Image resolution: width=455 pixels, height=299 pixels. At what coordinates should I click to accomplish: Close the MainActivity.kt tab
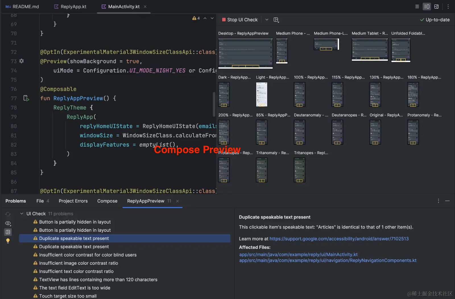145,7
